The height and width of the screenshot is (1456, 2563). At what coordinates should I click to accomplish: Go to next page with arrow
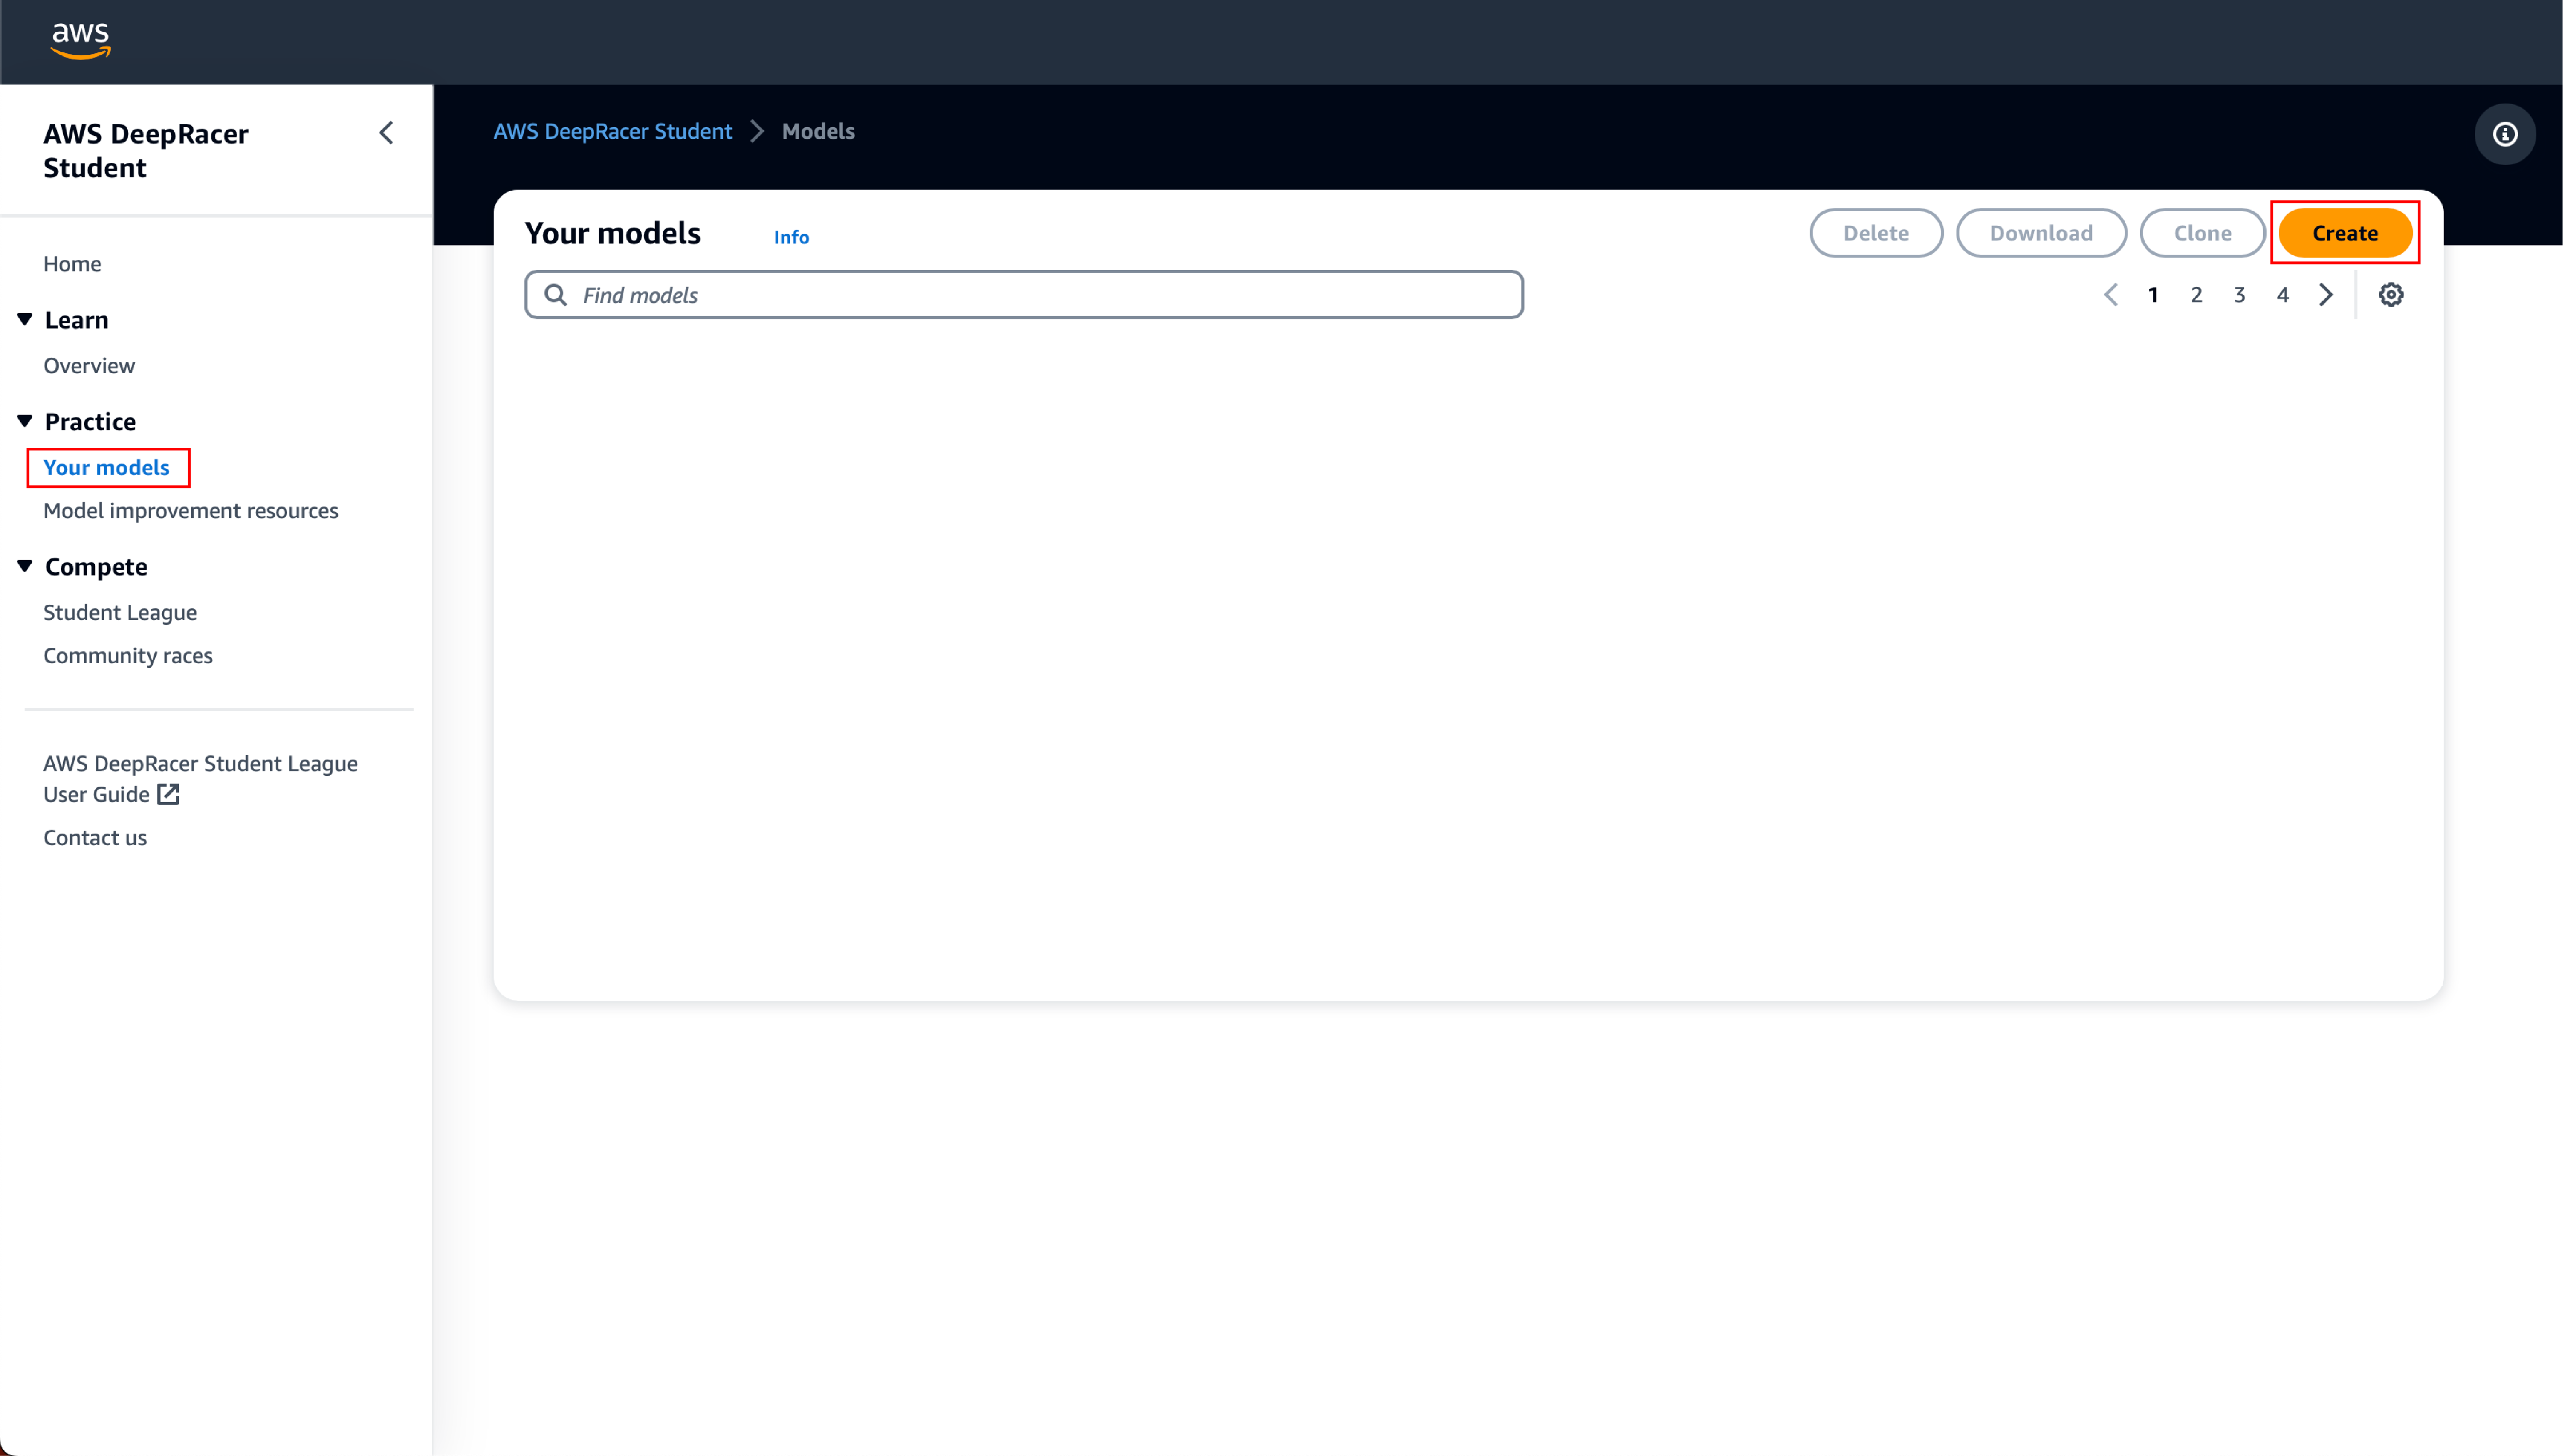coord(2325,294)
